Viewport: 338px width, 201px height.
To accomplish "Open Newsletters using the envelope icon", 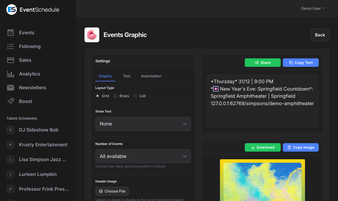I will tap(10, 87).
